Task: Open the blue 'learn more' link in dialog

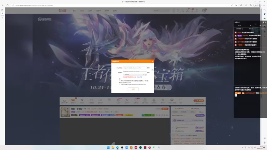Action: pos(140,77)
